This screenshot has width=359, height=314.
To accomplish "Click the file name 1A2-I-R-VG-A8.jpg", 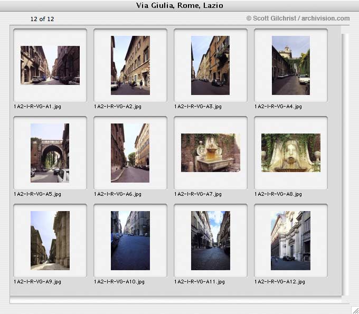I will pyautogui.click(x=278, y=194).
